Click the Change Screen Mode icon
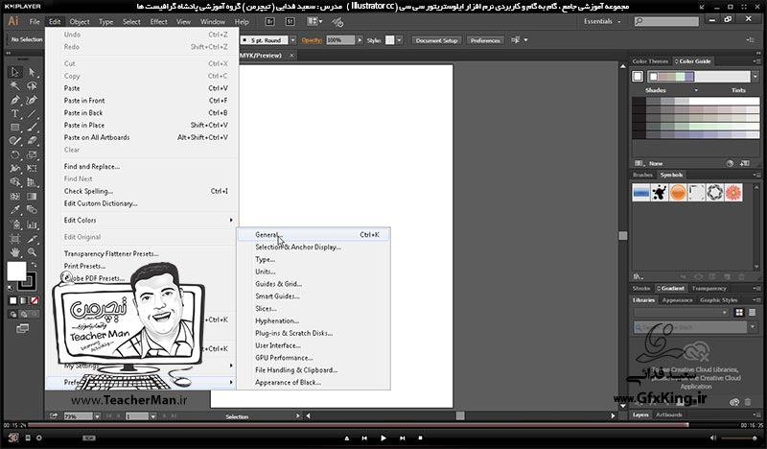 pos(22,328)
